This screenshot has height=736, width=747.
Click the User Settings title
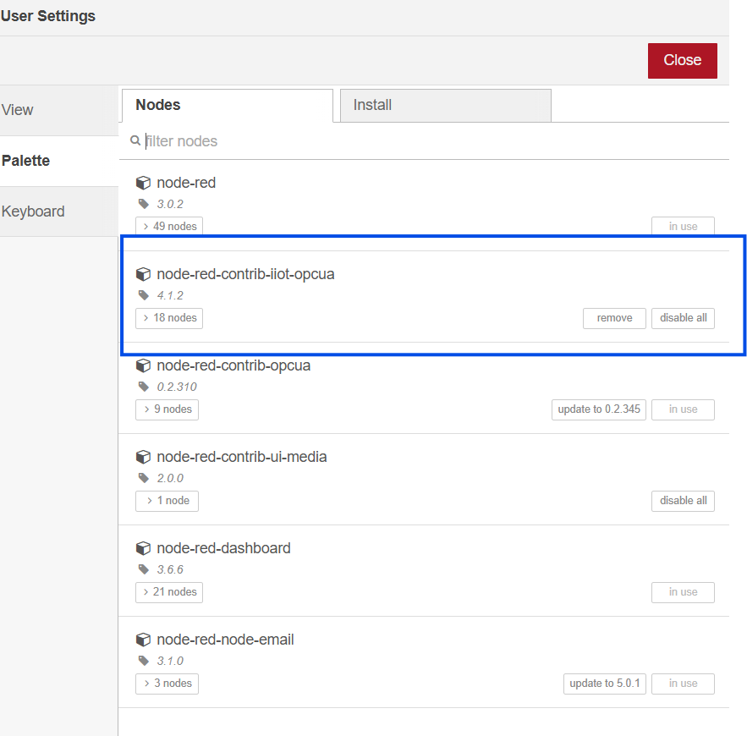pyautogui.click(x=47, y=16)
